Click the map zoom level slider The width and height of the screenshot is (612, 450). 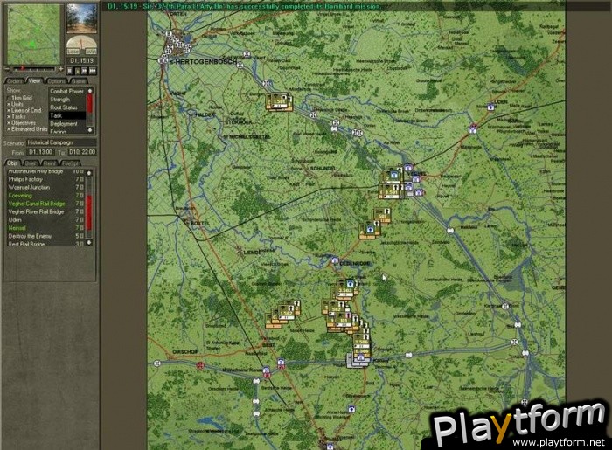(x=34, y=69)
